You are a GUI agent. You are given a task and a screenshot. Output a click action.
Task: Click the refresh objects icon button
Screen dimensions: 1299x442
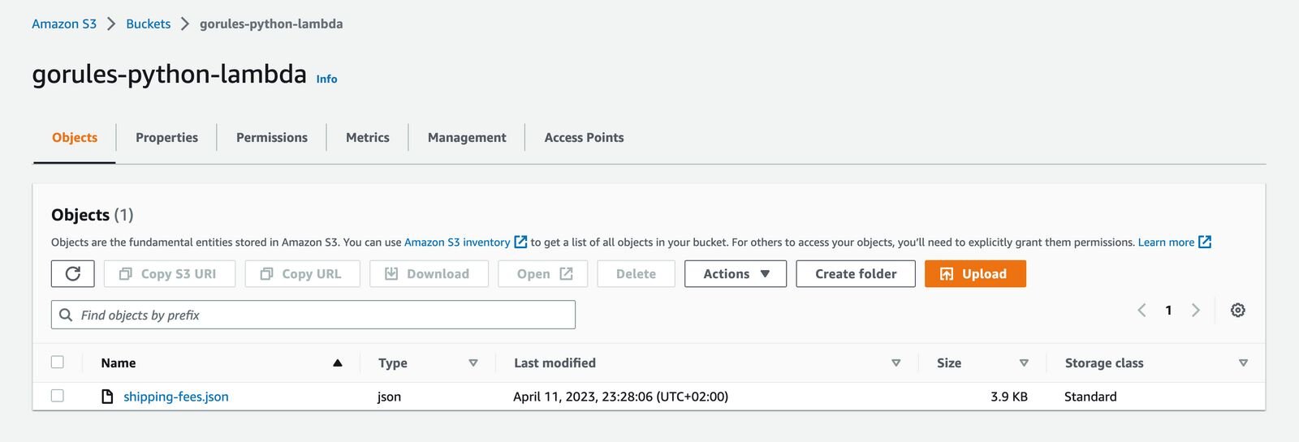pos(72,274)
